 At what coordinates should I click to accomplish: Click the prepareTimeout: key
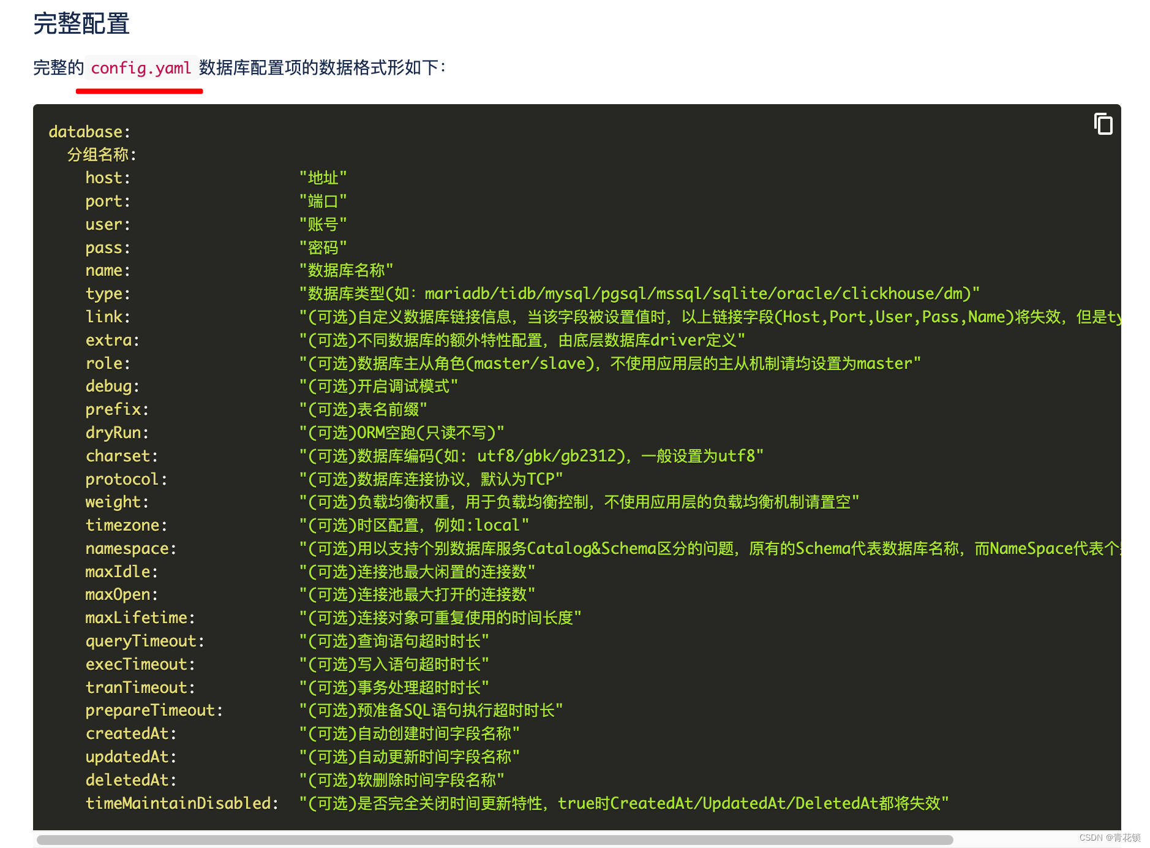(154, 710)
